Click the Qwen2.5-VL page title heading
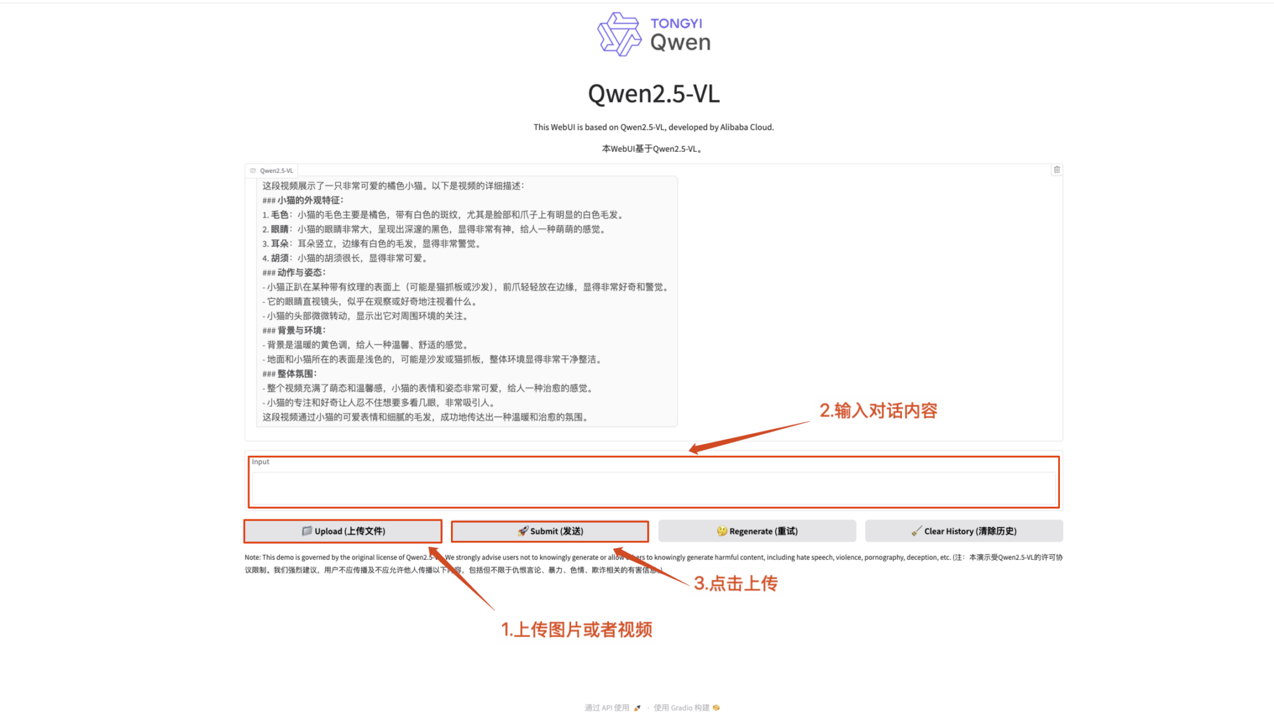Image resolution: width=1274 pixels, height=721 pixels. pyautogui.click(x=653, y=93)
